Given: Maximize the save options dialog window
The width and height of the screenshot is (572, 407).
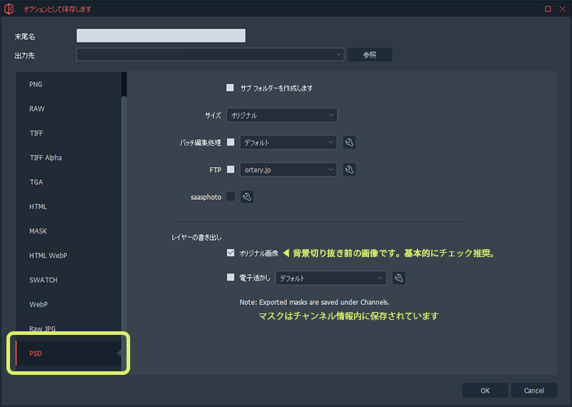Looking at the screenshot, I should coord(548,9).
